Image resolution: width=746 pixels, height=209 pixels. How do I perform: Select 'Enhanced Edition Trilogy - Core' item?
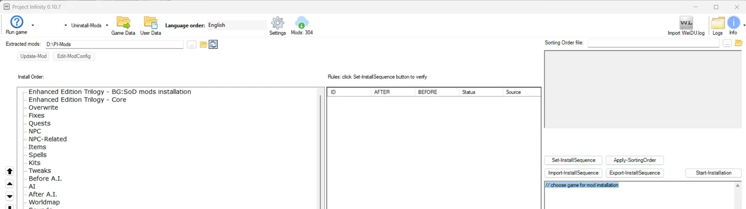(x=77, y=100)
